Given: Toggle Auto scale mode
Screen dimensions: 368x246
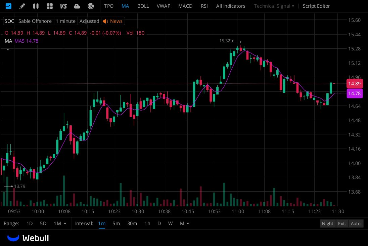Looking at the screenshot, I should click(x=355, y=223).
